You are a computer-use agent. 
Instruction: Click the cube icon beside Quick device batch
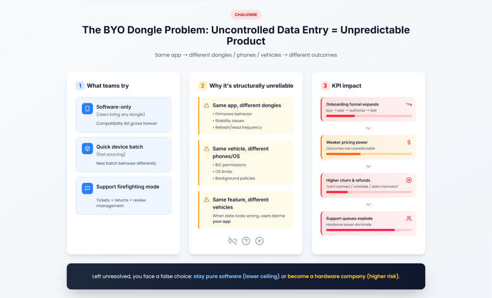click(87, 149)
